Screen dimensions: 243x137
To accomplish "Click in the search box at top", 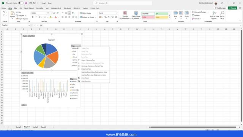I will (x=122, y=3).
